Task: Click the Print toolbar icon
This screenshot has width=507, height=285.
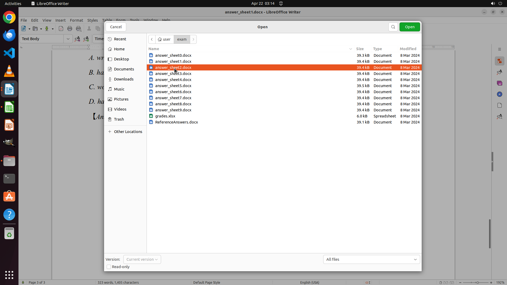Action: point(70,28)
